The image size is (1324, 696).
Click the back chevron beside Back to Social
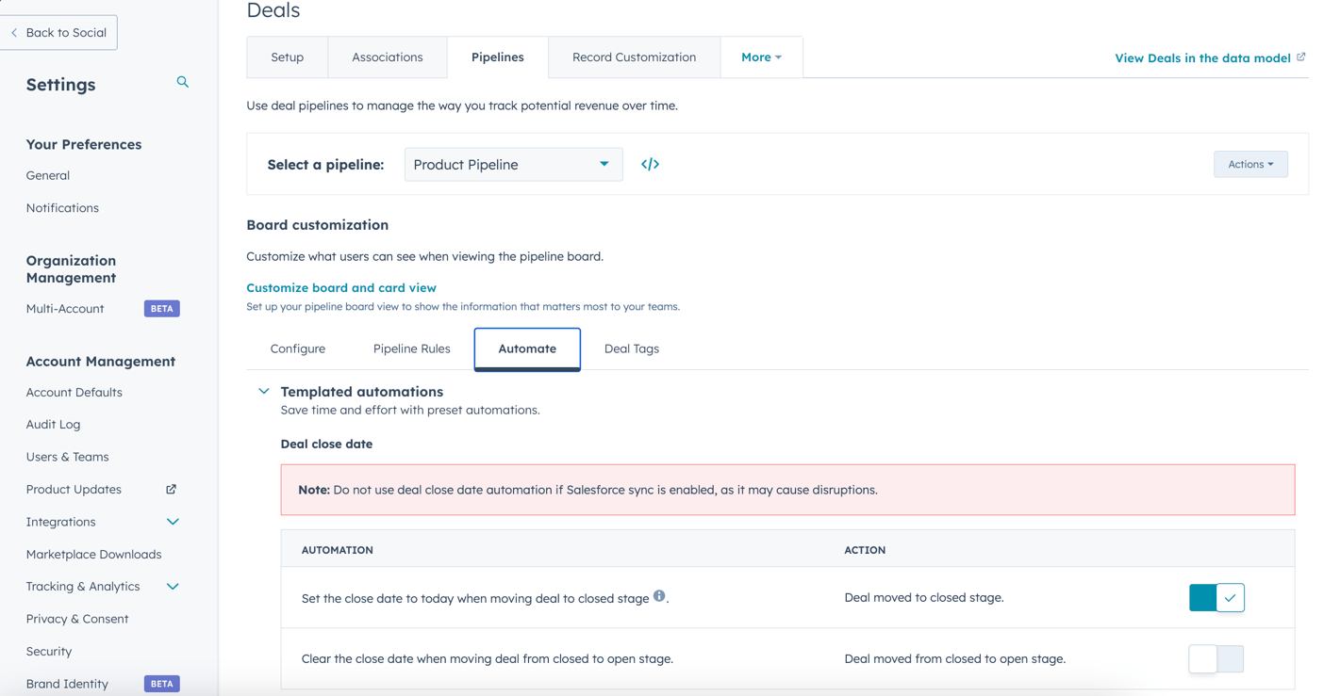(x=13, y=32)
